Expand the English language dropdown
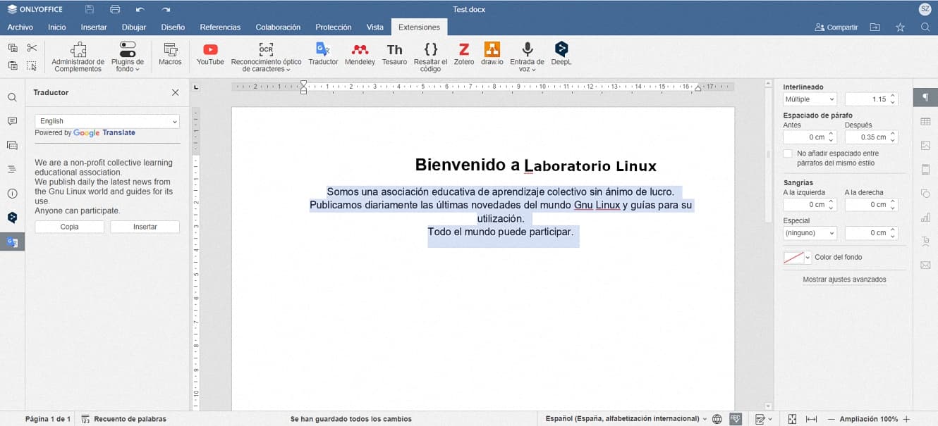Screen dimensions: 938x426 (x=107, y=121)
